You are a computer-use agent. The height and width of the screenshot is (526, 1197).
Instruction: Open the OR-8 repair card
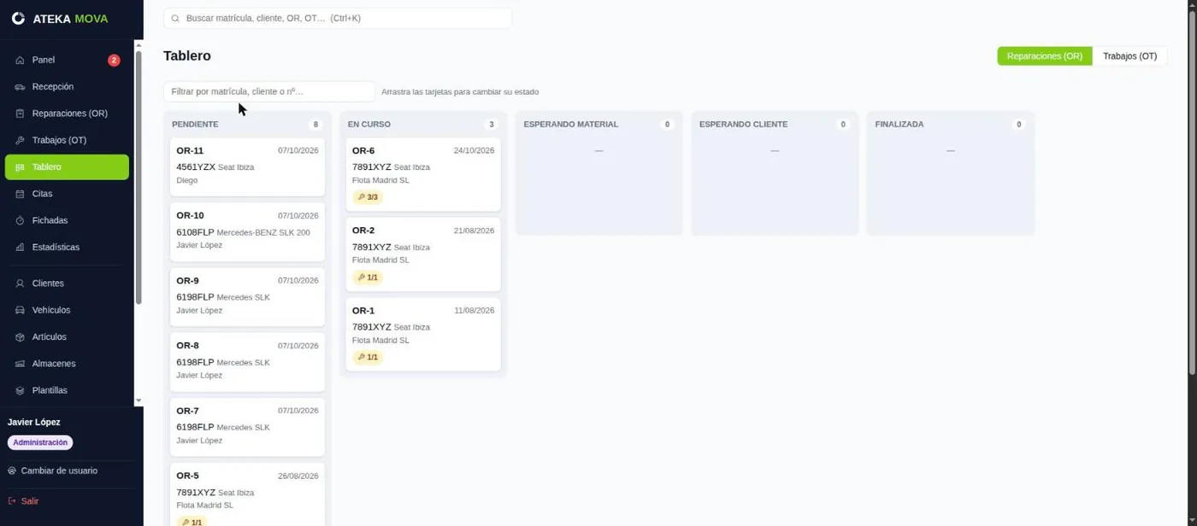[247, 362]
